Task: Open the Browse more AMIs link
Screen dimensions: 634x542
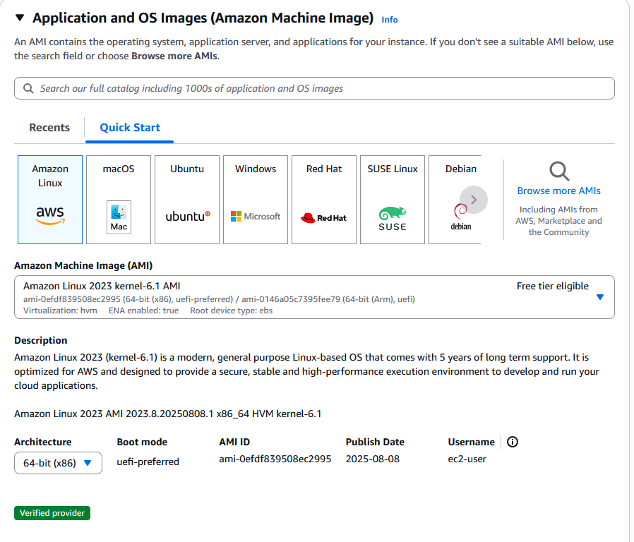Action: (558, 191)
